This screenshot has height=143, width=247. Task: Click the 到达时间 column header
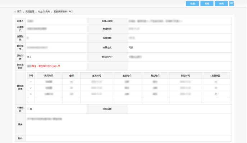pyautogui.click(x=186, y=76)
